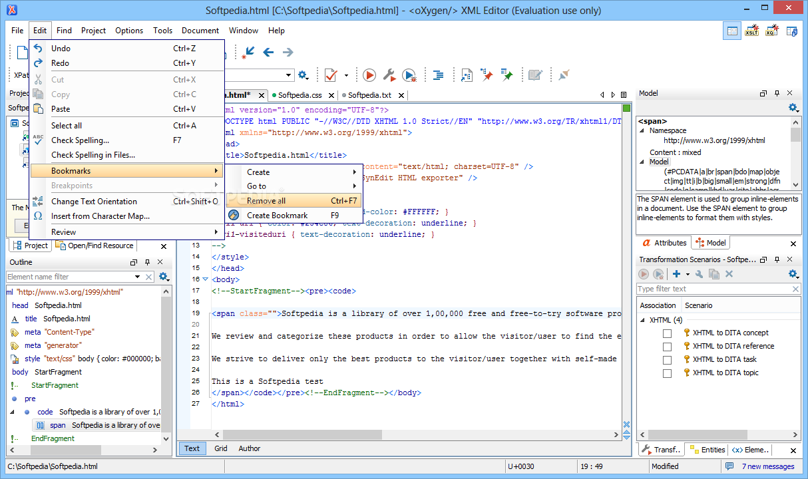The height and width of the screenshot is (479, 808).
Task: Collapse the XHTML (4) scenario group
Action: click(x=644, y=320)
